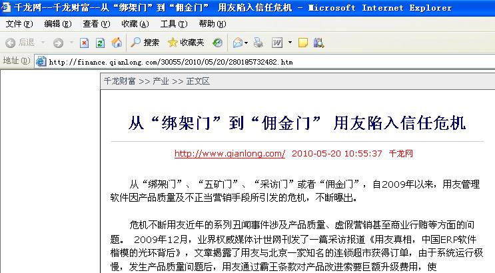495x273 pixels.
Task: Click the Back arrow icon
Action: click(11, 43)
